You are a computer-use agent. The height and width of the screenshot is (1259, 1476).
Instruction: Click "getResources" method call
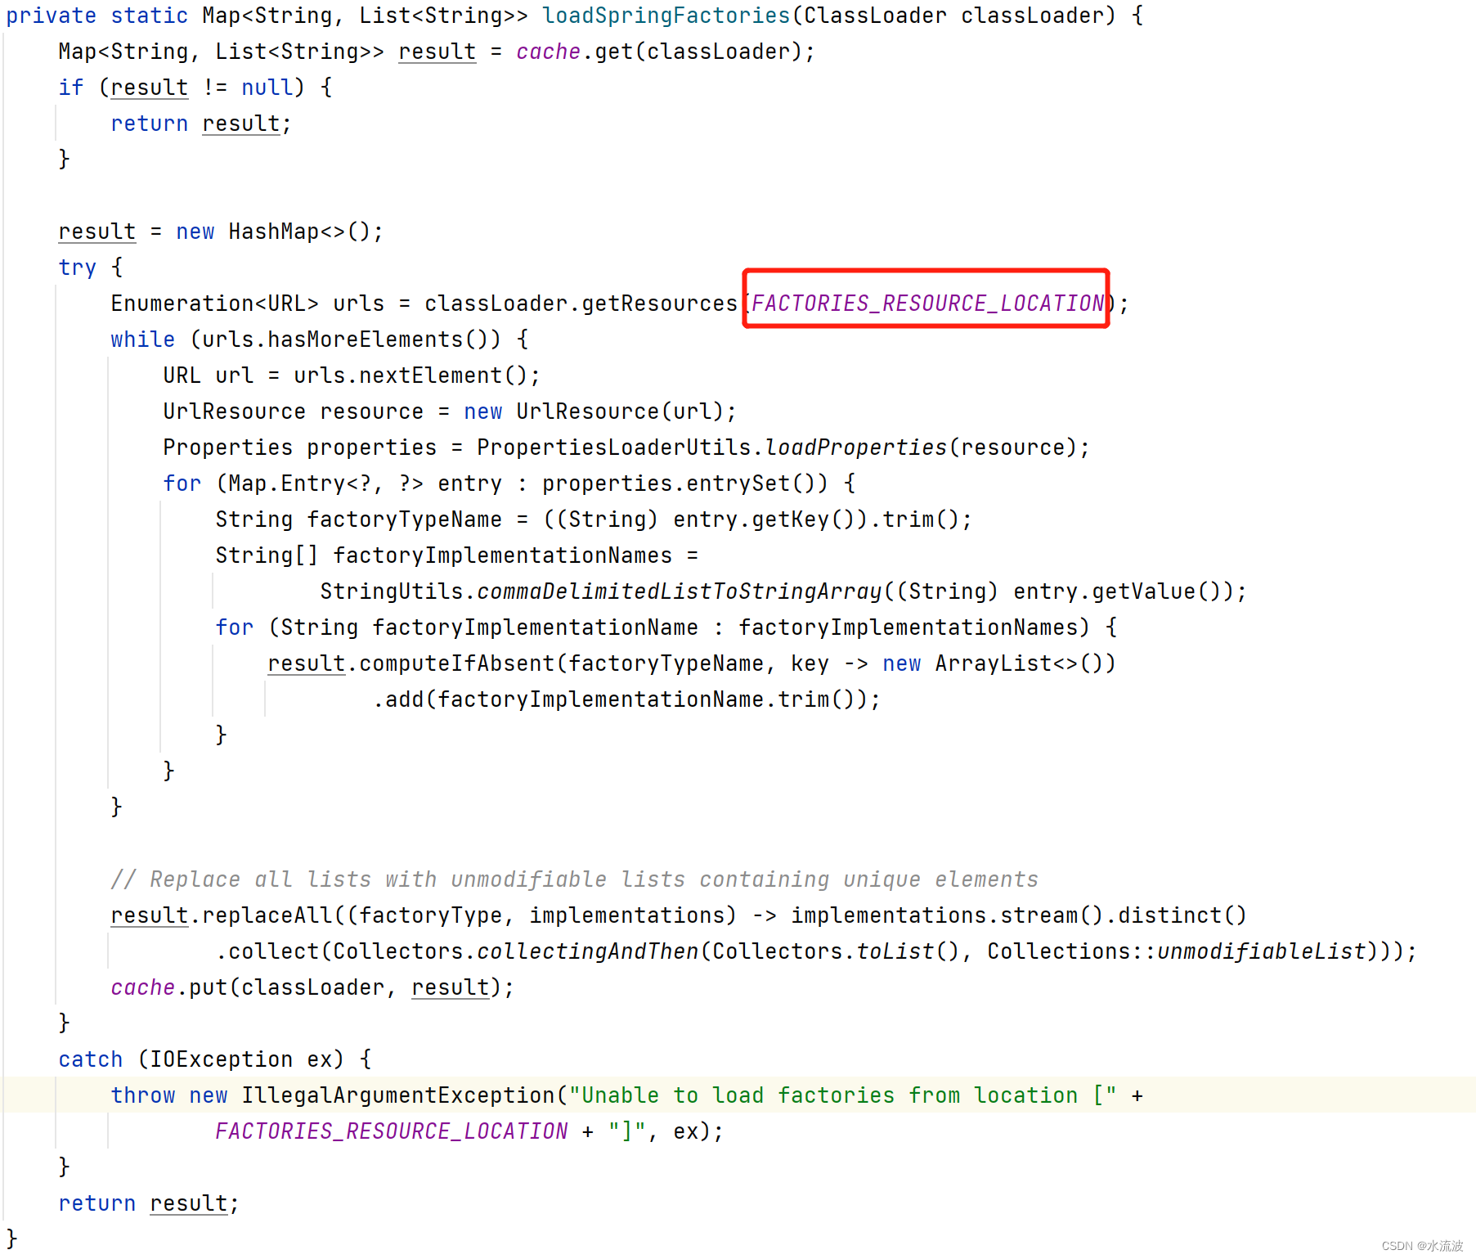pyautogui.click(x=660, y=304)
